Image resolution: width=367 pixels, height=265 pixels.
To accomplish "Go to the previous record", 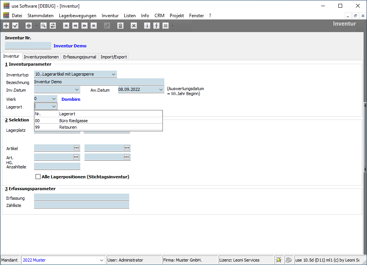I will pyautogui.click(x=75, y=26).
